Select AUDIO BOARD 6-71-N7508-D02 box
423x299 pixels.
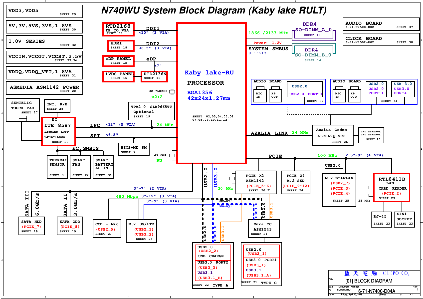tap(381, 24)
